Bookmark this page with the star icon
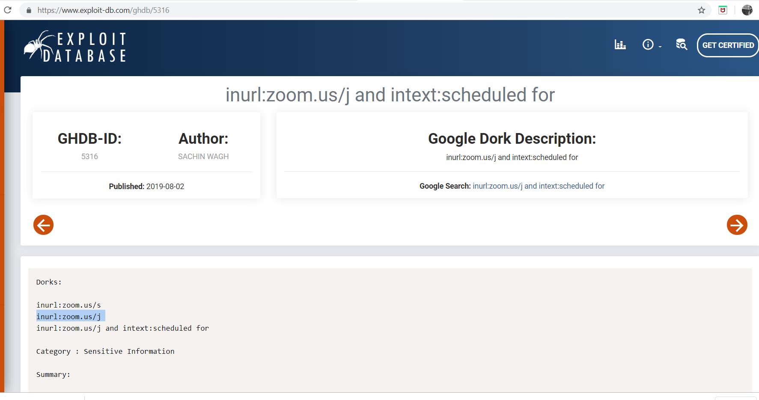This screenshot has width=759, height=400. click(x=701, y=10)
